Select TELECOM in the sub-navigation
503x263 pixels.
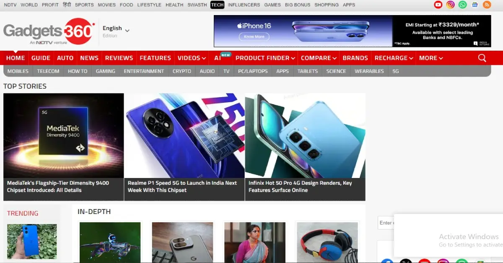[48, 71]
